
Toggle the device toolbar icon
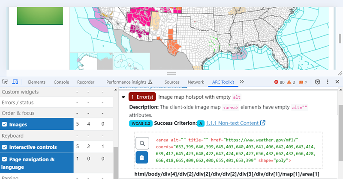(x=15, y=82)
